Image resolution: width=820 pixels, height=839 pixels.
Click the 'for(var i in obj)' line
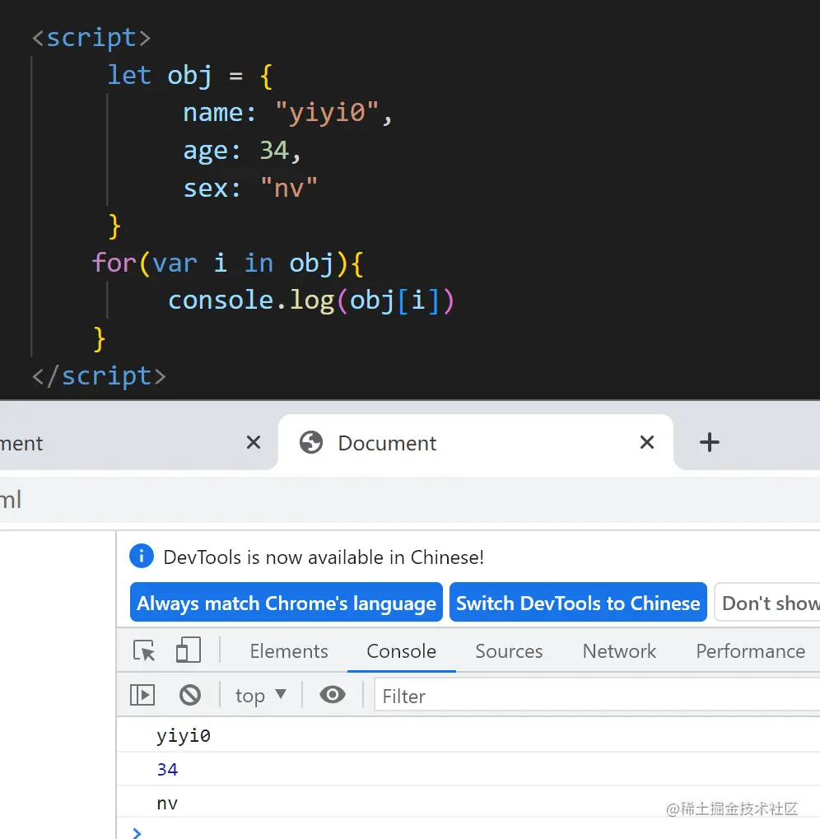pyautogui.click(x=228, y=263)
